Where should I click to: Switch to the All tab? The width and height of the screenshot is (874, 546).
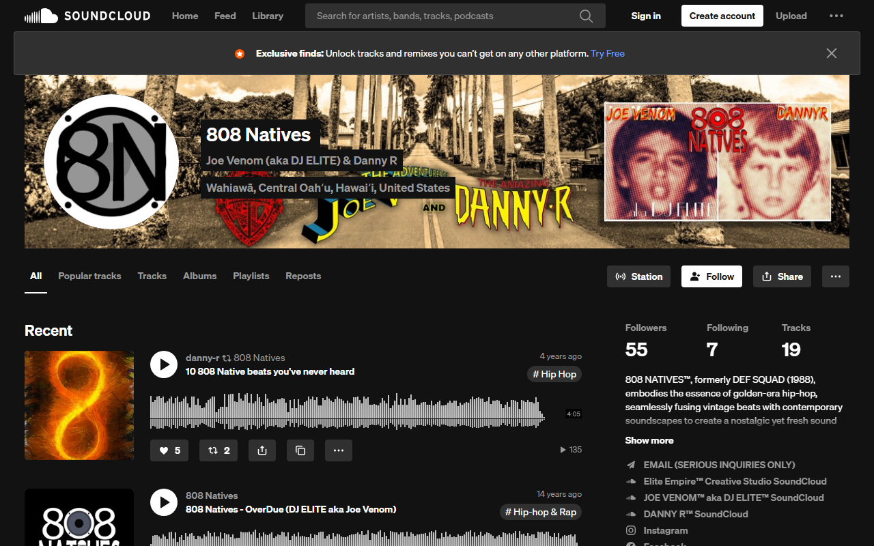(x=36, y=276)
